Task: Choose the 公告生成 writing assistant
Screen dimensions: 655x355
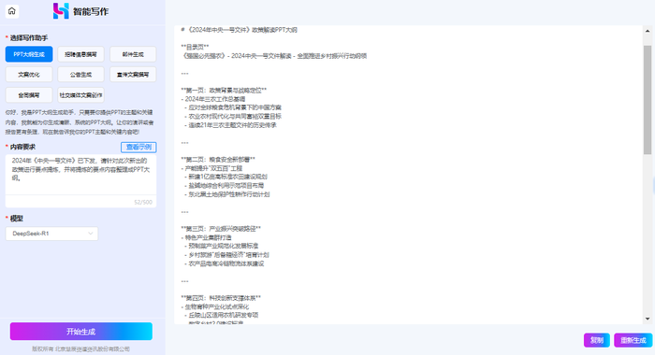Action: pos(80,75)
